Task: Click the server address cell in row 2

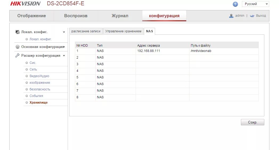Action: coord(163,58)
